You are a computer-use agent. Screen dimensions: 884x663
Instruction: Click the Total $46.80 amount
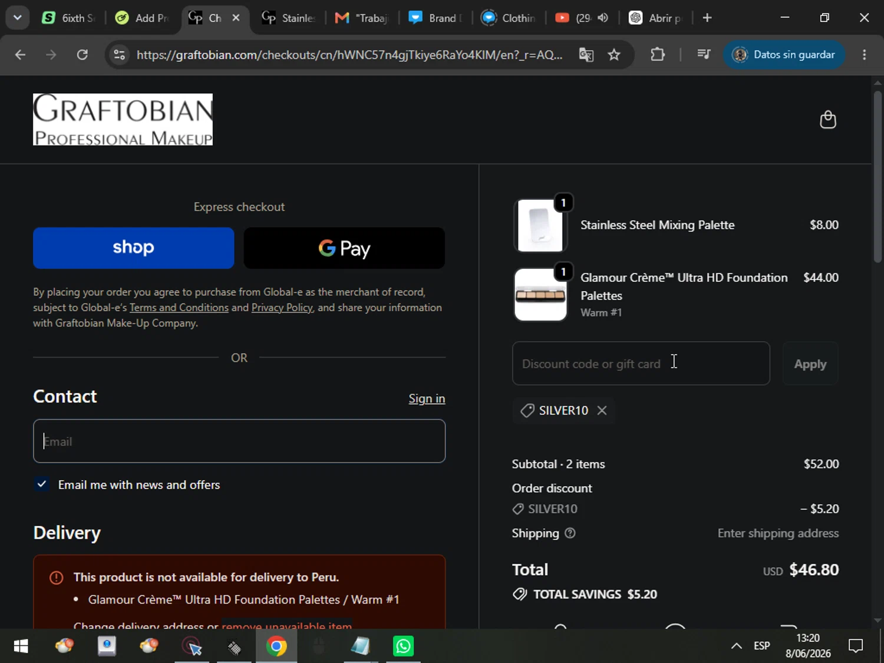tap(814, 570)
